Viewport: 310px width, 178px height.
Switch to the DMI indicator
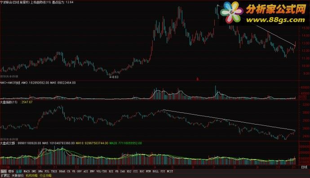coord(34,171)
